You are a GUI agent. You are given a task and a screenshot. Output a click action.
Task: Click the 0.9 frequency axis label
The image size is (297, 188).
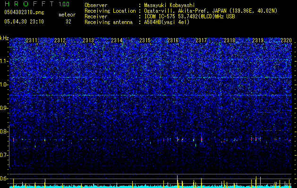[x=4, y=108]
